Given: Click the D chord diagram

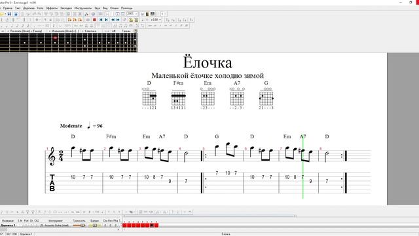Looking at the screenshot, I should pos(149,98).
